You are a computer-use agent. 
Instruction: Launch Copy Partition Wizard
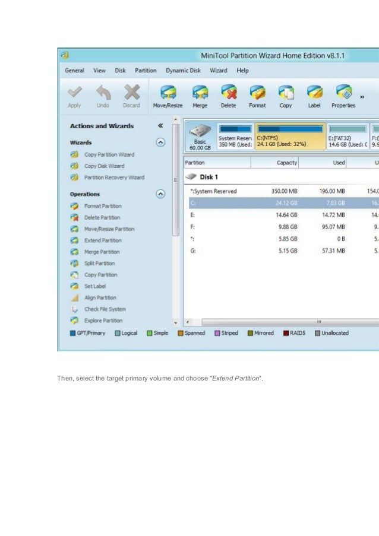(109, 154)
